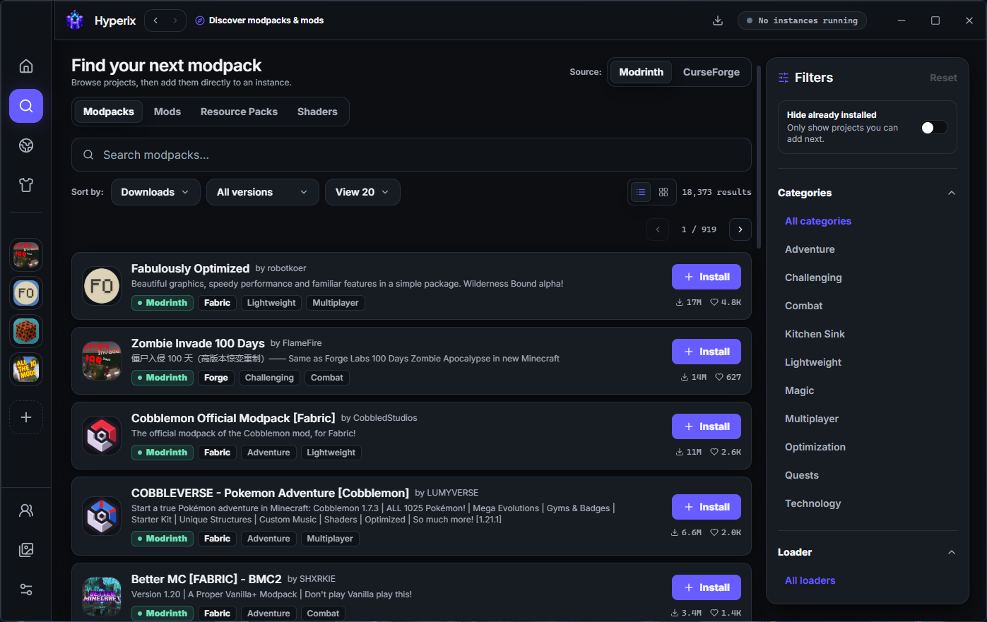Select All loaders filter
The image size is (987, 622).
click(x=810, y=580)
